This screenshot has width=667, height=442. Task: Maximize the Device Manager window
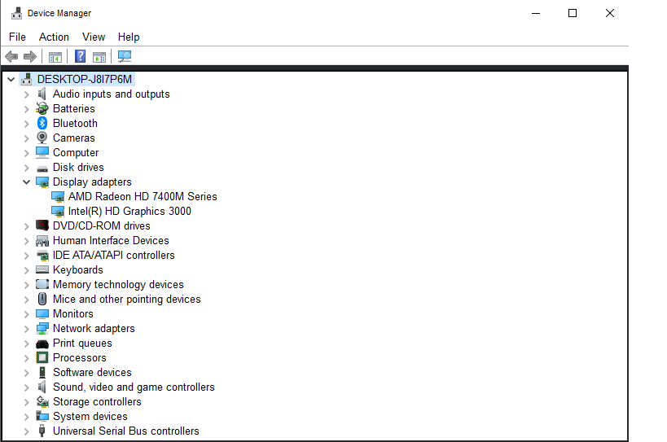coord(573,13)
